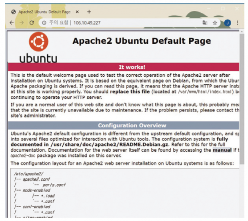Open Chrome three-dot menu
The width and height of the screenshot is (248, 221).
(x=238, y=23)
